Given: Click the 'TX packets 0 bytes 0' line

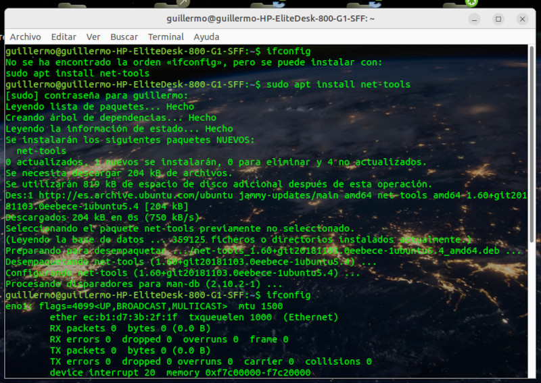Looking at the screenshot, I should pos(130,351).
